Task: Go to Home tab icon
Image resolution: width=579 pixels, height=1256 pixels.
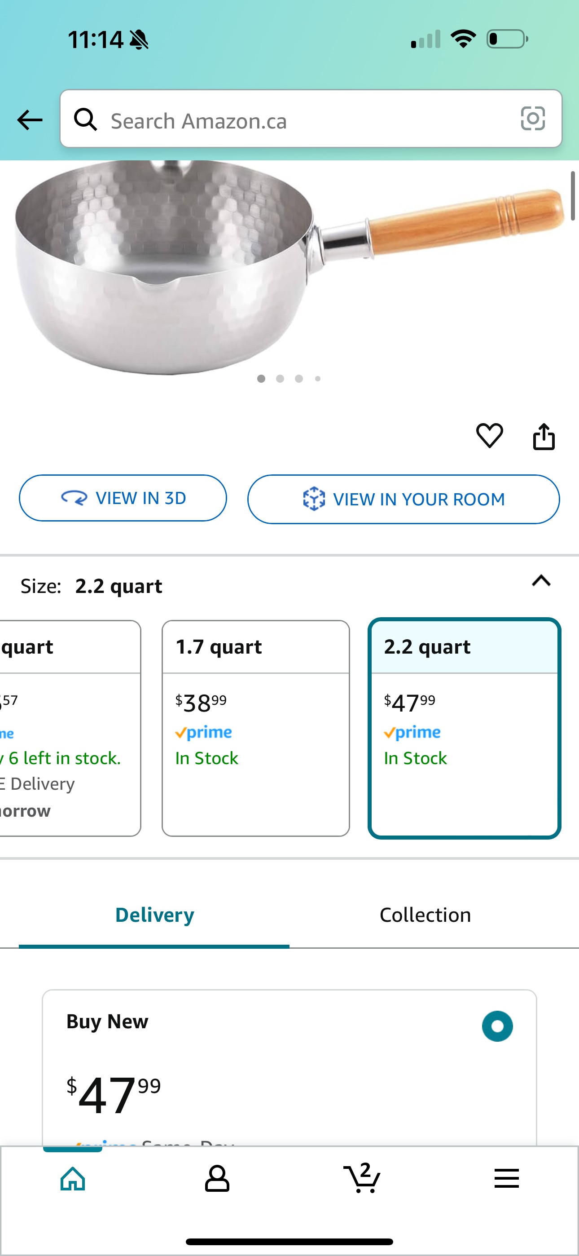Action: (73, 1178)
